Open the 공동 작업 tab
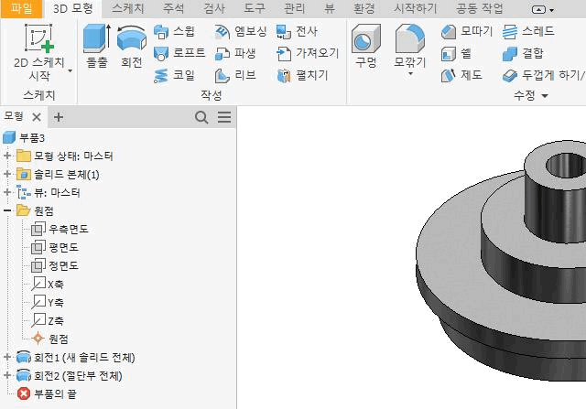The image size is (586, 409). (480, 8)
